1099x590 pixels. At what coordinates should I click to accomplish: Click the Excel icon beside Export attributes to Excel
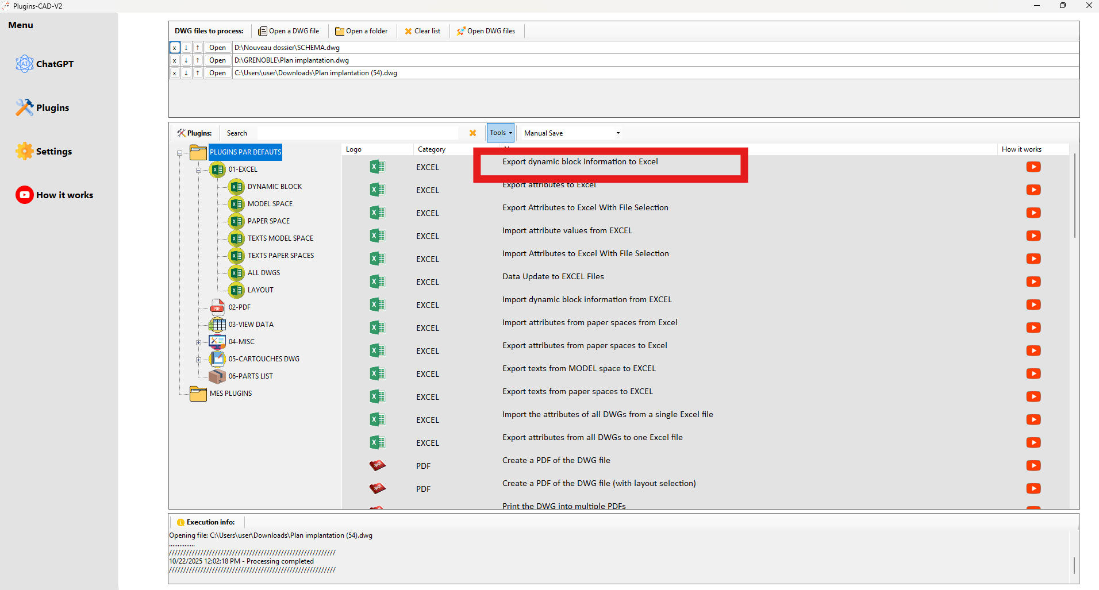377,190
